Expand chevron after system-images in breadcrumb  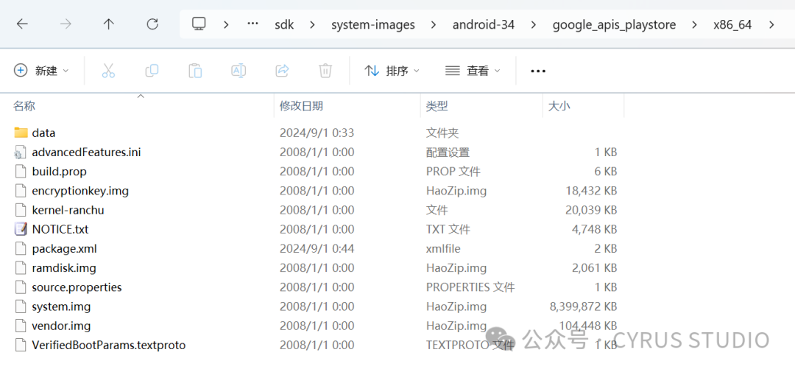[x=434, y=24]
